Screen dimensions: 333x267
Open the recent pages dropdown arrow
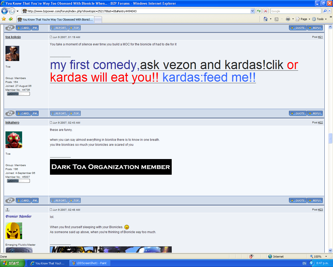click(17, 11)
